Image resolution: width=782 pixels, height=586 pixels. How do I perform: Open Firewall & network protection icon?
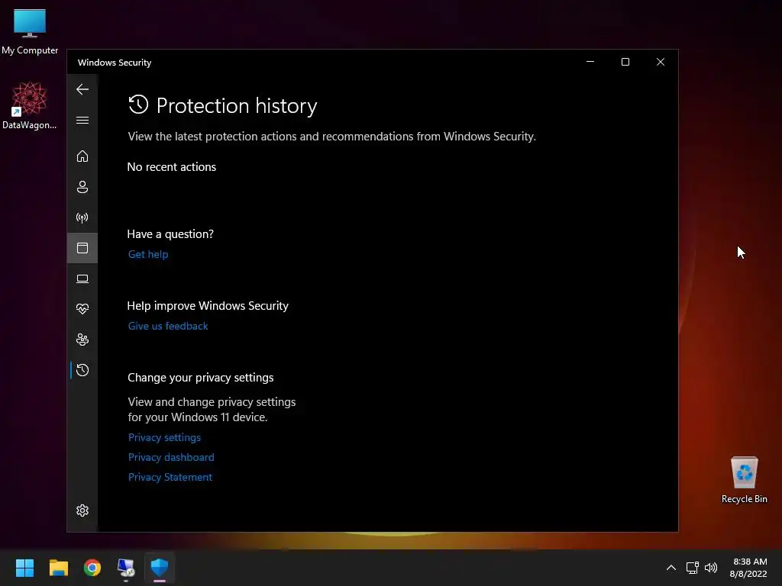[82, 217]
